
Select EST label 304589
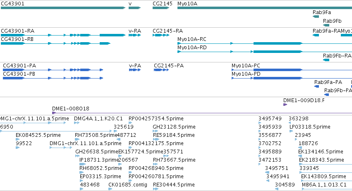pyautogui.click(x=285, y=185)
